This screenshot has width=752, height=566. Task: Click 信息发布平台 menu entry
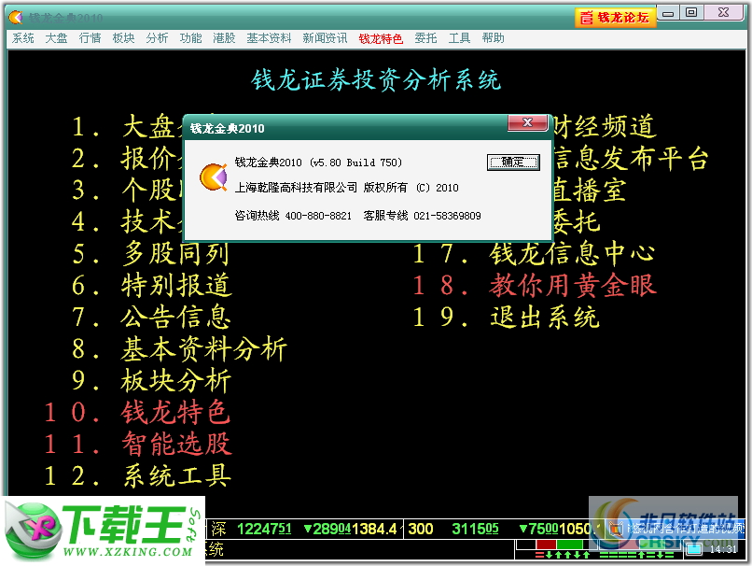coord(631,159)
